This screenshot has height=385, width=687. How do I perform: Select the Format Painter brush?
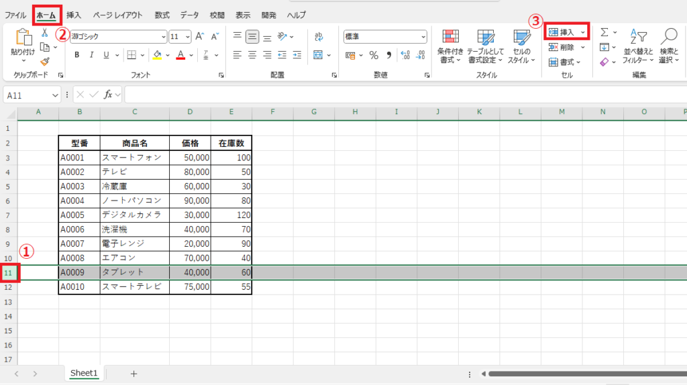[x=45, y=61]
